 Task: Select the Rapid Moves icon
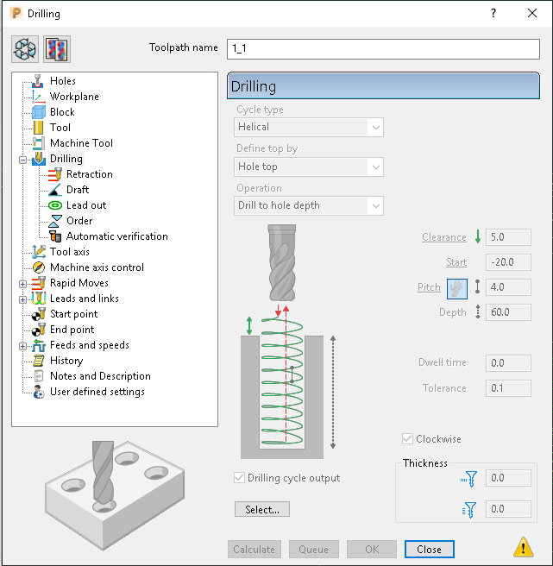38,283
